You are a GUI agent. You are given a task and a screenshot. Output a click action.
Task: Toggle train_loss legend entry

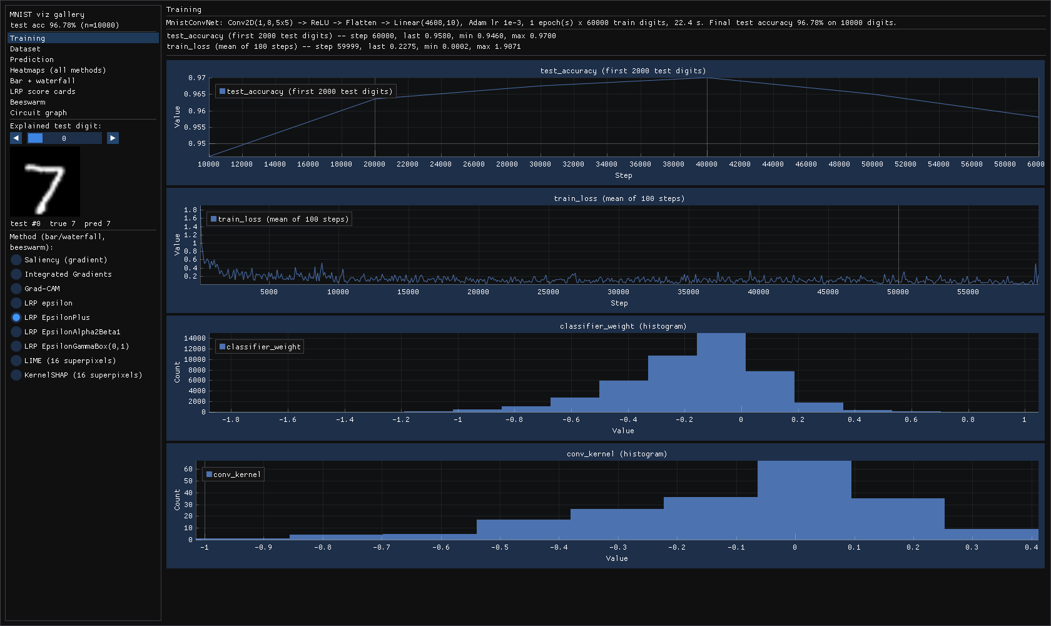tap(280, 219)
